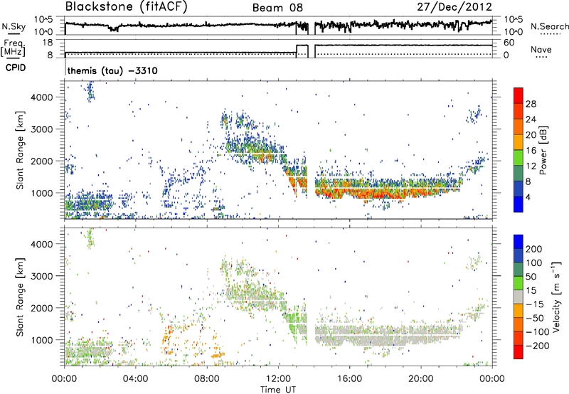The image size is (569, 394).
Task: Click the "N.Search" legend label
Action: [549, 26]
